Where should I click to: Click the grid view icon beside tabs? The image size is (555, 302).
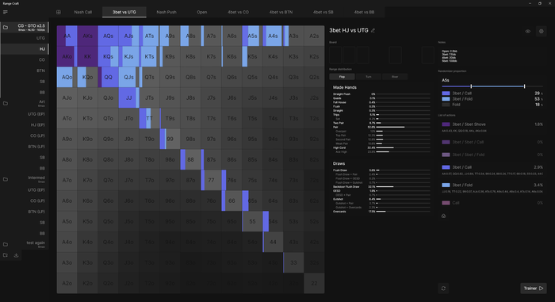click(x=59, y=12)
